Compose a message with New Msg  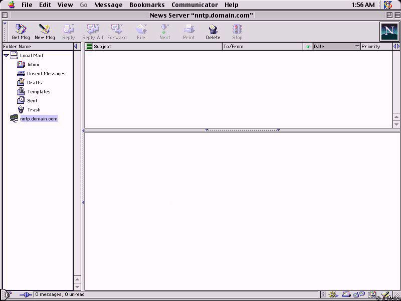pos(45,32)
